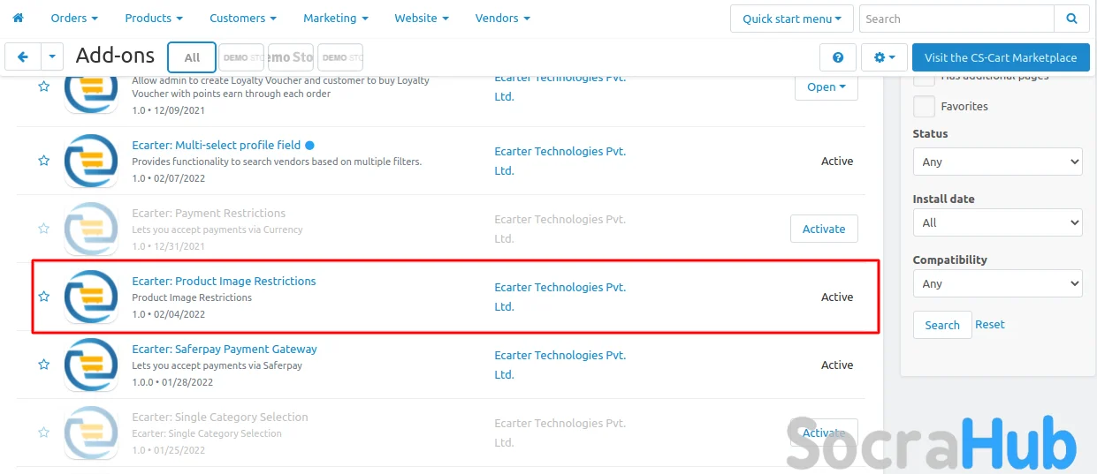Image resolution: width=1097 pixels, height=474 pixels.
Task: Click the search magnifier button
Action: click(x=1071, y=19)
